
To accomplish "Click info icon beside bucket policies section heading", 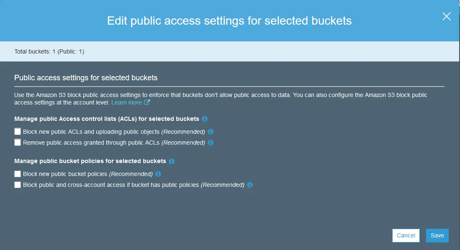I will click(172, 161).
